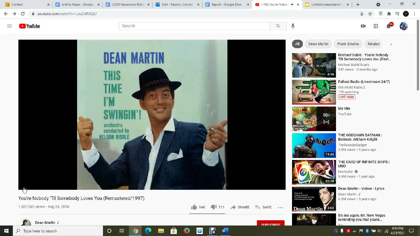The width and height of the screenshot is (420, 236).
Task: Share the Dean Martin video
Action: [x=240, y=207]
